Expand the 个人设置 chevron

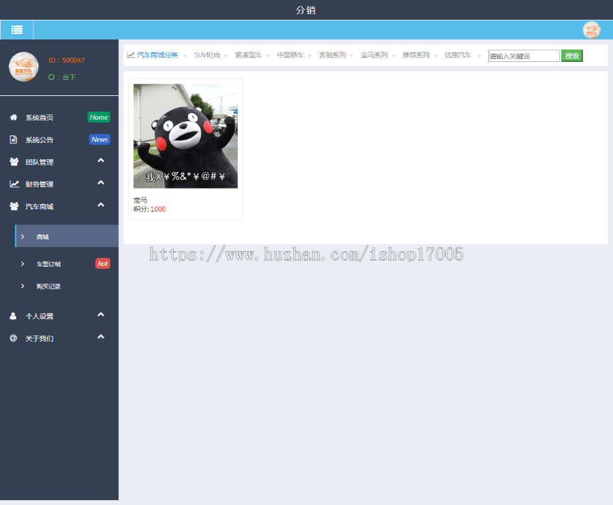(101, 315)
